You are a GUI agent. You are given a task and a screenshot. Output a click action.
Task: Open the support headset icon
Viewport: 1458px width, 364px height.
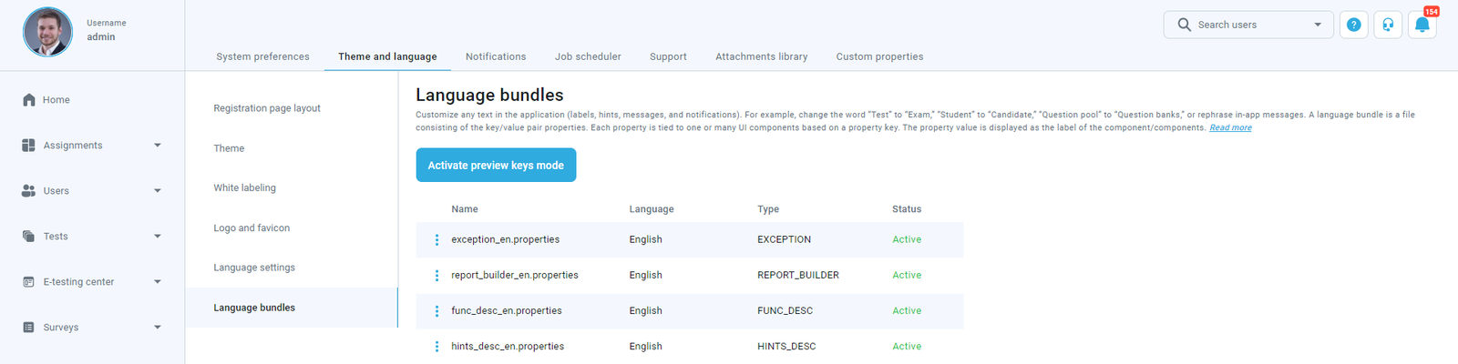(1388, 25)
